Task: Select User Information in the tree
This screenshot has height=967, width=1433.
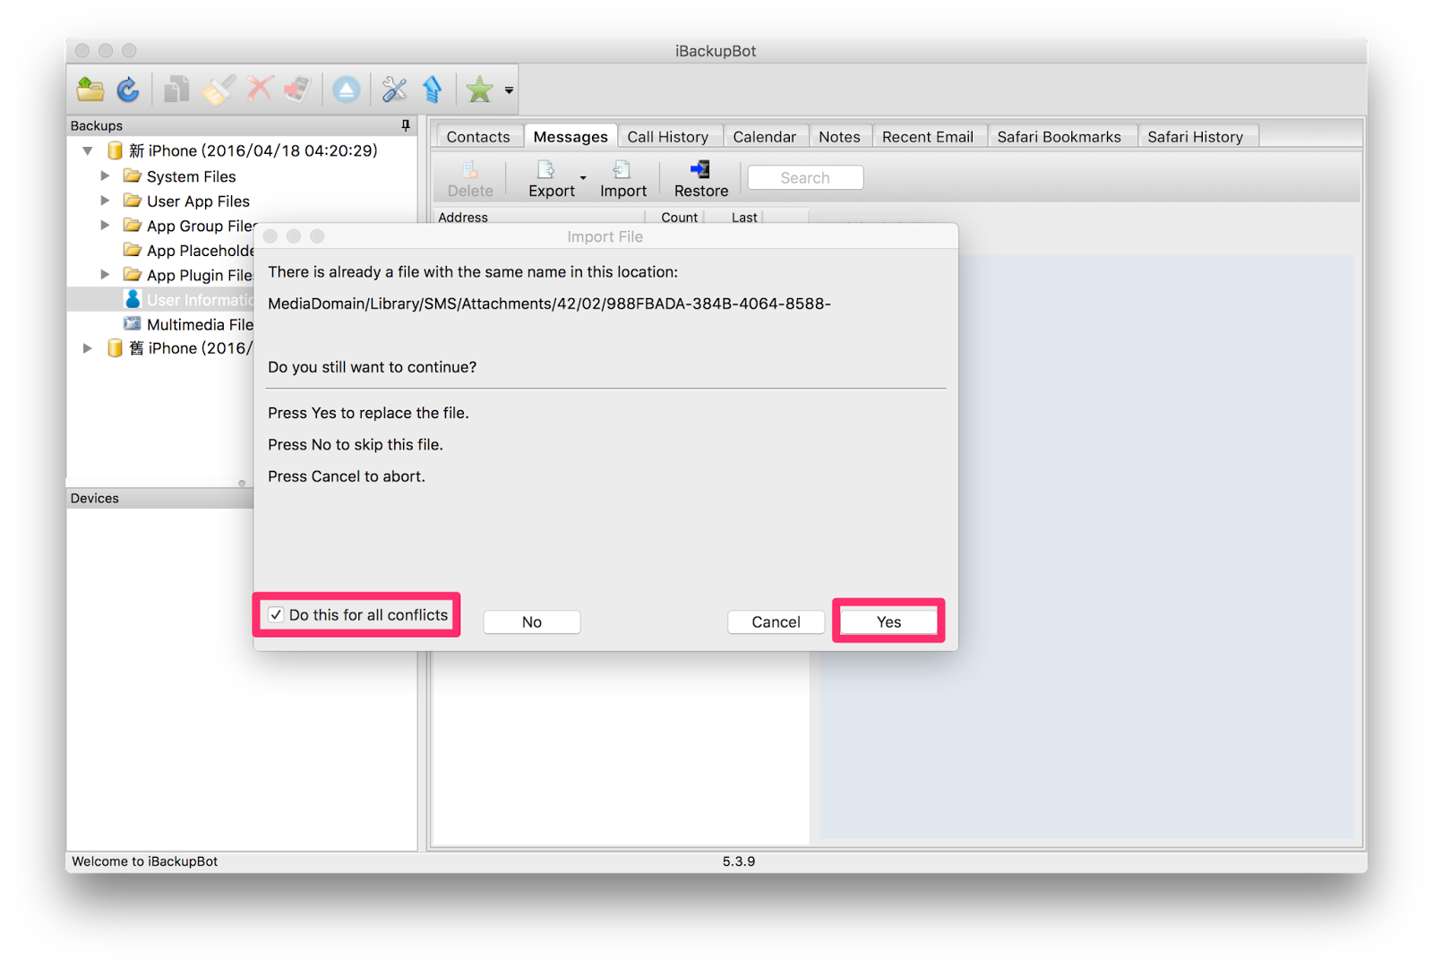Action: tap(199, 300)
